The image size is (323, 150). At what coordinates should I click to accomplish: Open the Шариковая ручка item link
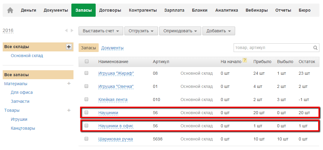tap(115, 139)
